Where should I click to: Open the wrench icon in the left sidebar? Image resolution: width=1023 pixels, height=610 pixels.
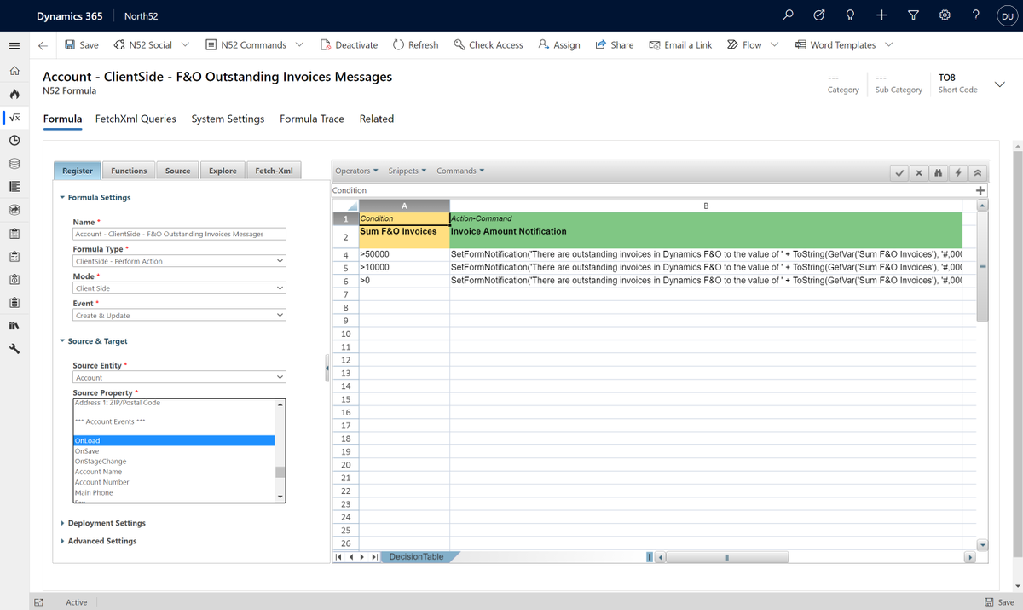point(14,348)
